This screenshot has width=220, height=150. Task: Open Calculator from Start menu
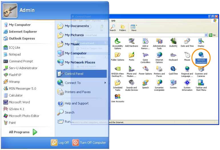[13, 95]
